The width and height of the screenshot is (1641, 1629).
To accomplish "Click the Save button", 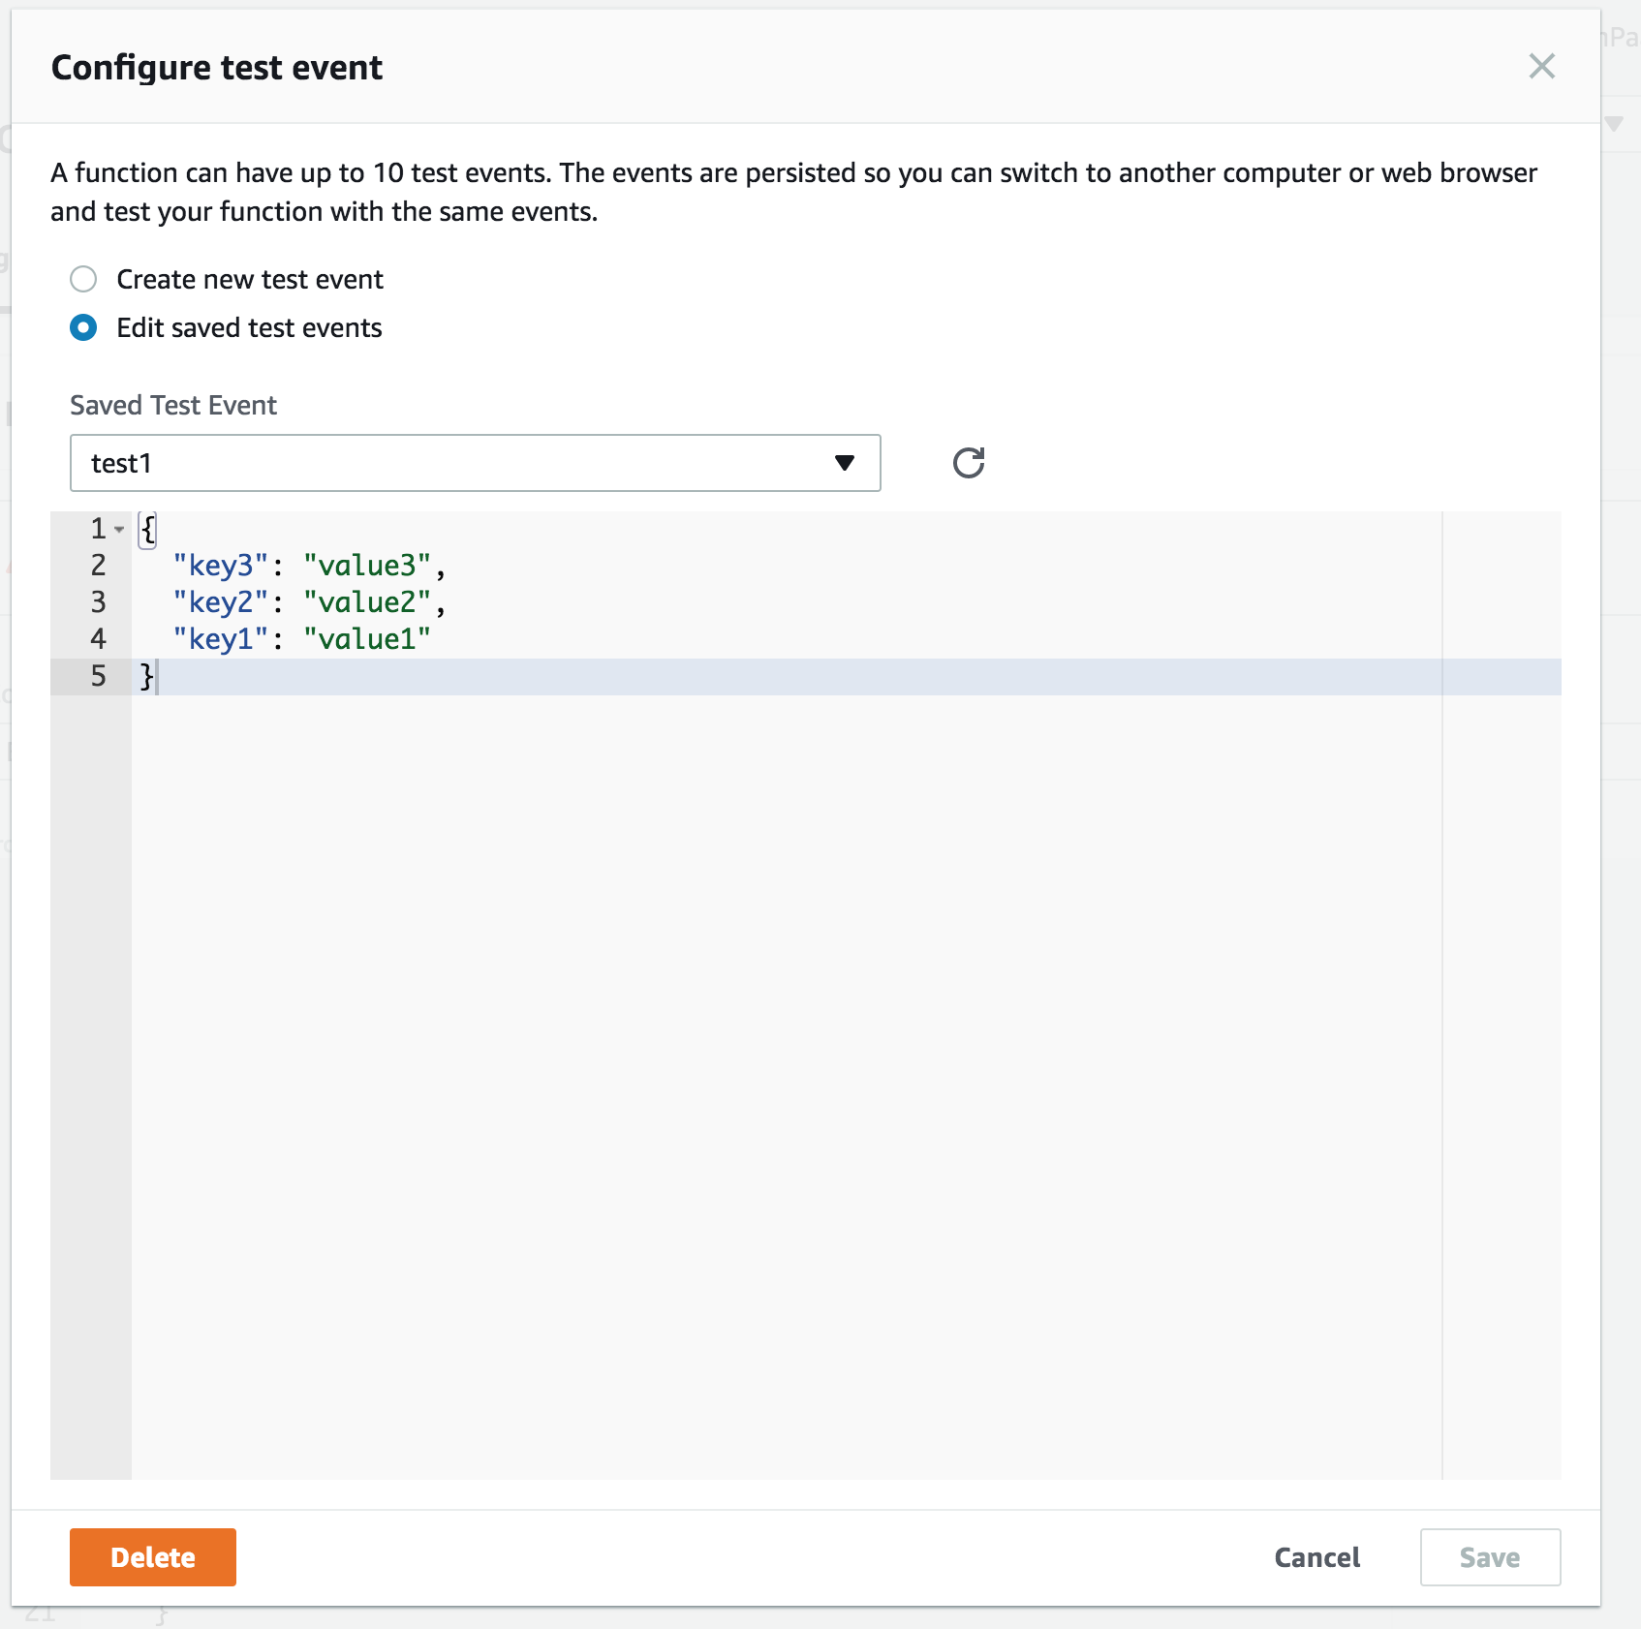I will 1489,1557.
